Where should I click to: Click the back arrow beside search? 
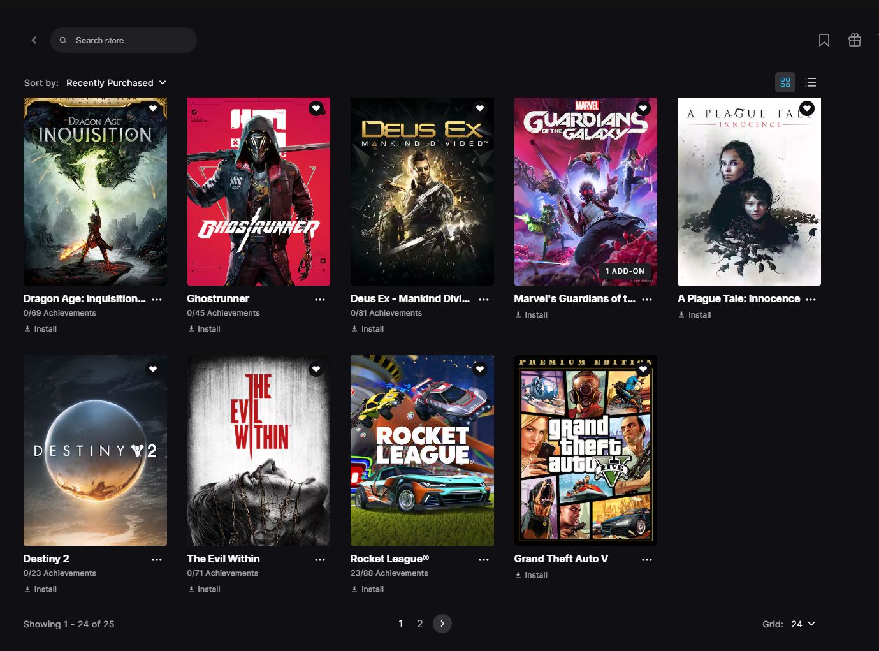tap(34, 40)
